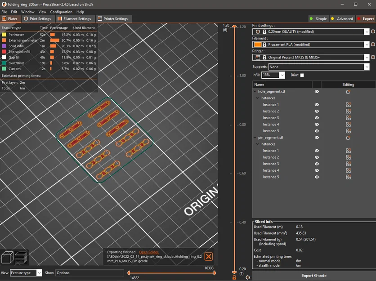Switch to the Filament Settings tab

74,19
